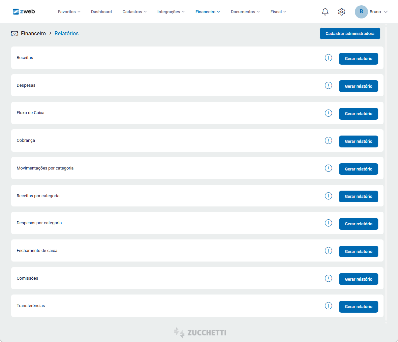Open the notifications bell icon
Screen dimensions: 398x342
point(325,12)
